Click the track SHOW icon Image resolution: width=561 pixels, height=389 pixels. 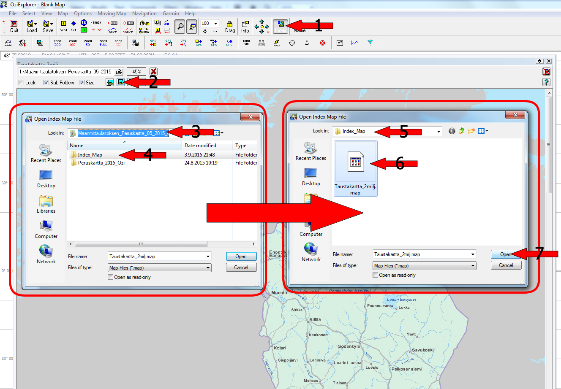pyautogui.click(x=112, y=30)
